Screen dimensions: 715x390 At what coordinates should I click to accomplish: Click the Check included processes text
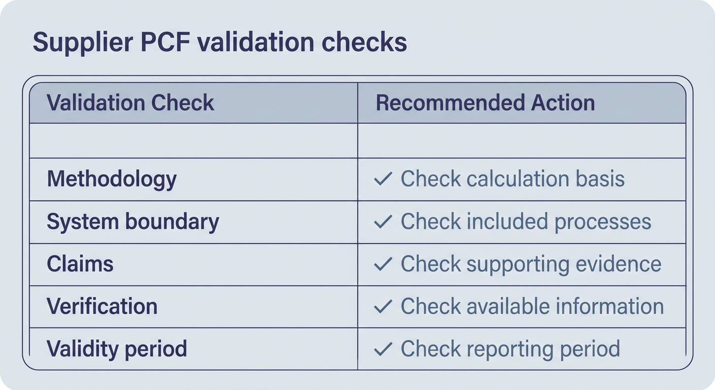526,222
